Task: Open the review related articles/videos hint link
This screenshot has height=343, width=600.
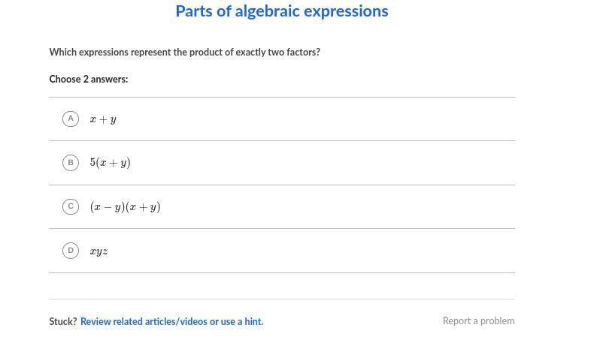Action: [171, 321]
